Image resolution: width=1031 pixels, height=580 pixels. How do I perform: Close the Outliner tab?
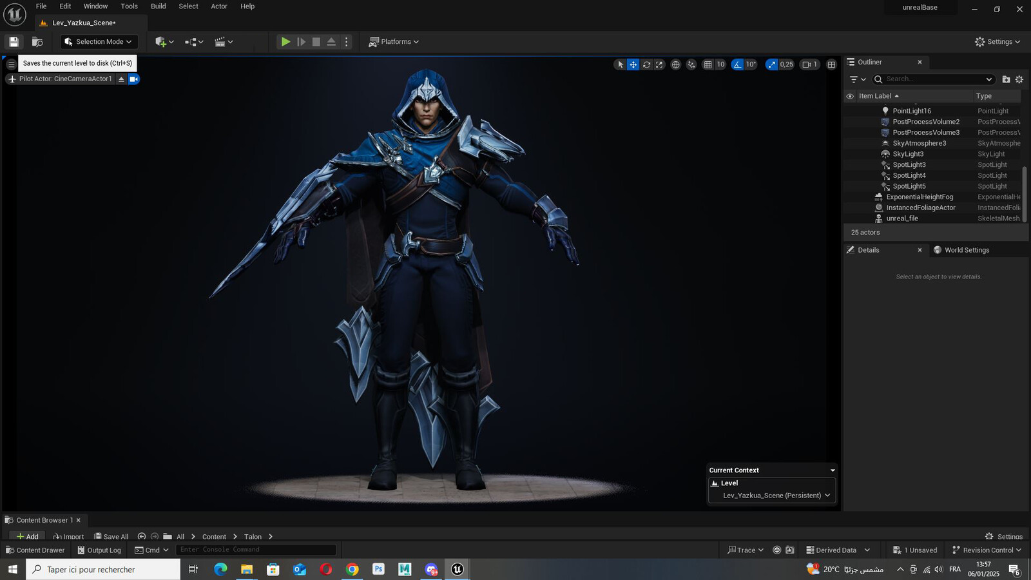click(x=920, y=63)
